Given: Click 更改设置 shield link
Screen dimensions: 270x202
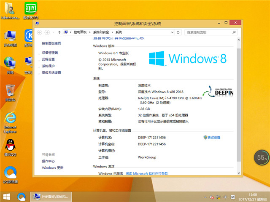Looking at the screenshot, I should pyautogui.click(x=212, y=138).
